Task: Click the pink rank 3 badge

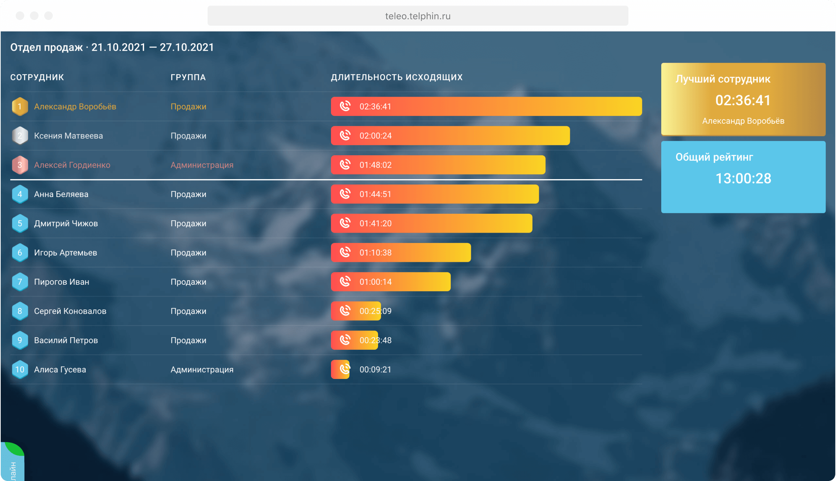Action: pyautogui.click(x=20, y=165)
